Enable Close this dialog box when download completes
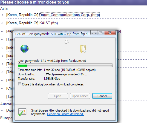147x123 pixels. tap(19, 84)
